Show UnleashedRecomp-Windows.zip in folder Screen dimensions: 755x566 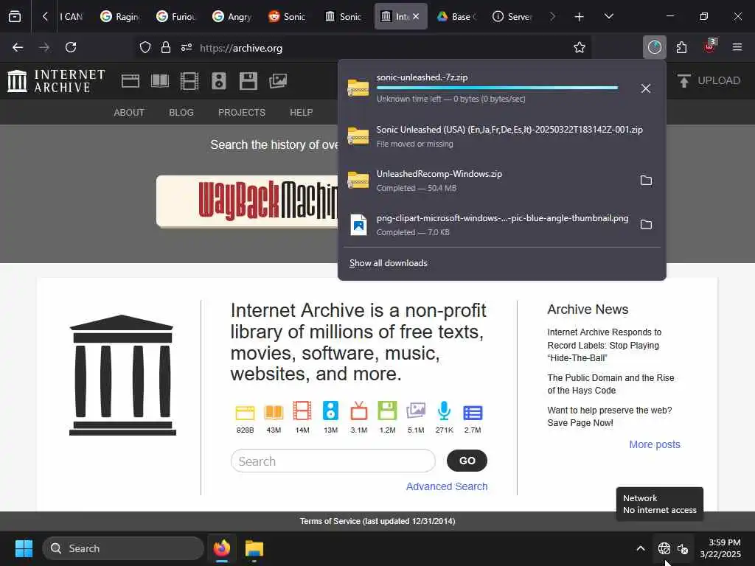[646, 181]
